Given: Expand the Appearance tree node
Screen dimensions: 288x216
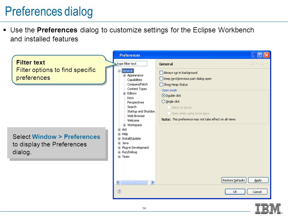Looking at the screenshot, I should [124, 75].
